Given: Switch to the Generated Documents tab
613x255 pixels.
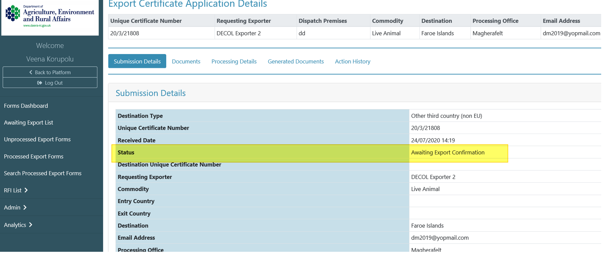Looking at the screenshot, I should pos(296,61).
